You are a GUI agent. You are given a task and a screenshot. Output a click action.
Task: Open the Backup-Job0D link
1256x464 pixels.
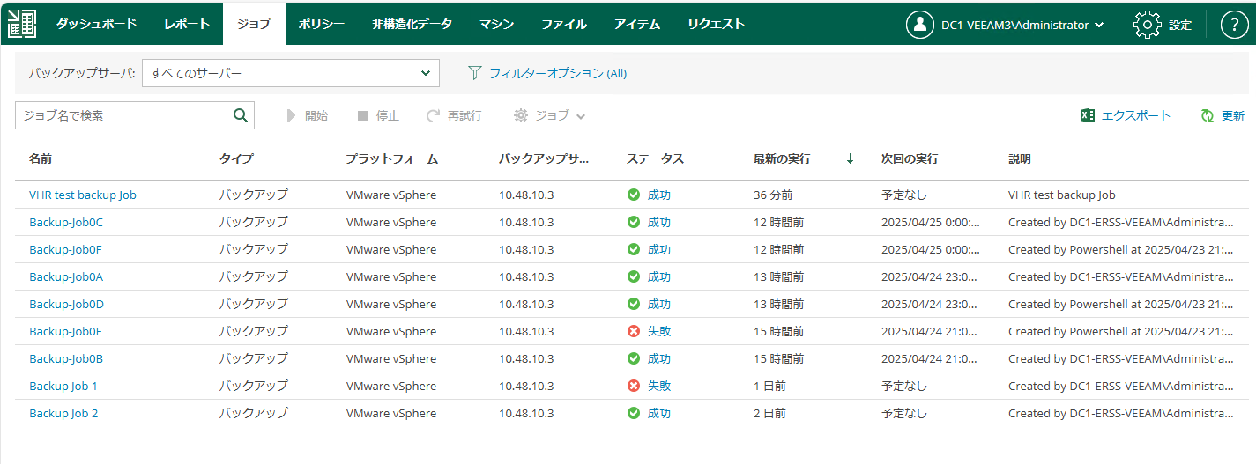pos(66,304)
